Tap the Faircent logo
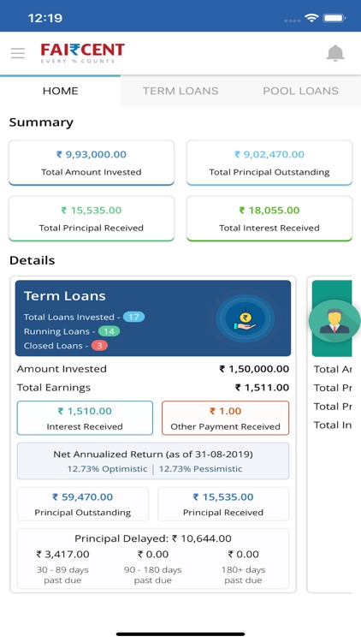 click(x=82, y=53)
